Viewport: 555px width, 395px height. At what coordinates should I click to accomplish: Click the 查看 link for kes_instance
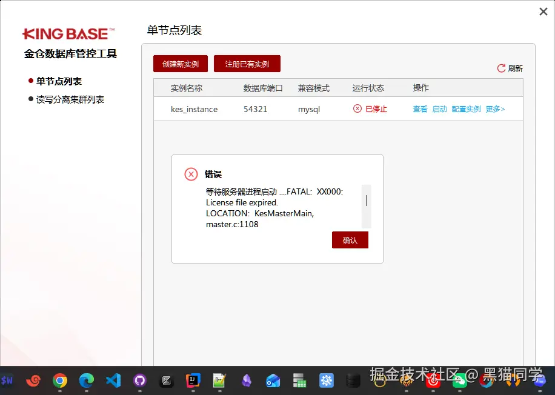point(420,109)
